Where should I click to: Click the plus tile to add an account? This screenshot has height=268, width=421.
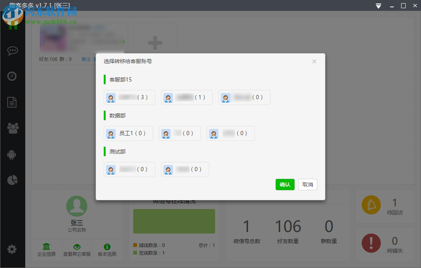pyautogui.click(x=155, y=42)
